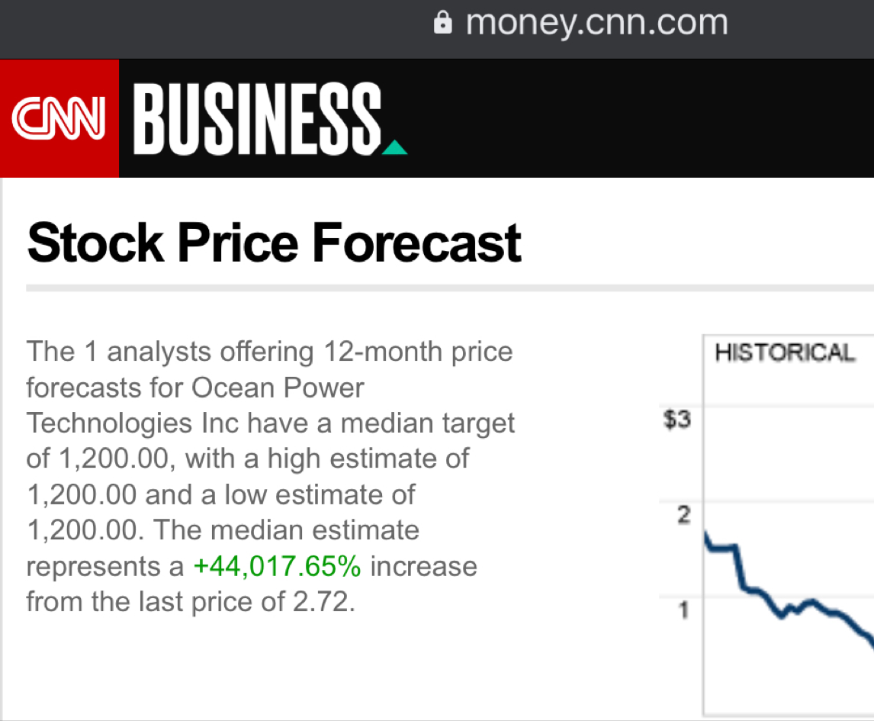Click the Ocean Power text
The width and height of the screenshot is (874, 721).
(x=278, y=388)
